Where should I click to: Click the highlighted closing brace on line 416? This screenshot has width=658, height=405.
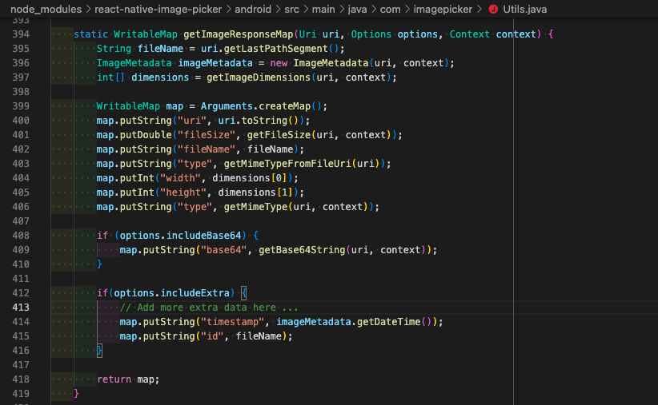(99, 350)
